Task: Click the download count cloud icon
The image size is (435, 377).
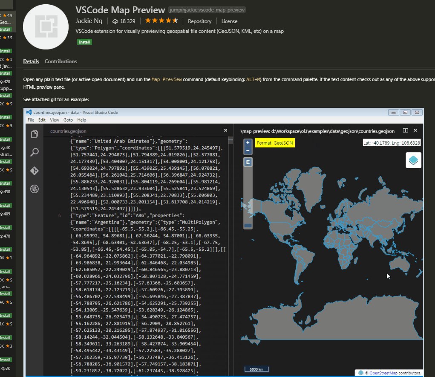Action: [115, 21]
